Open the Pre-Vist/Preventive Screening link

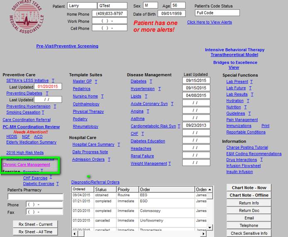pos(67,46)
